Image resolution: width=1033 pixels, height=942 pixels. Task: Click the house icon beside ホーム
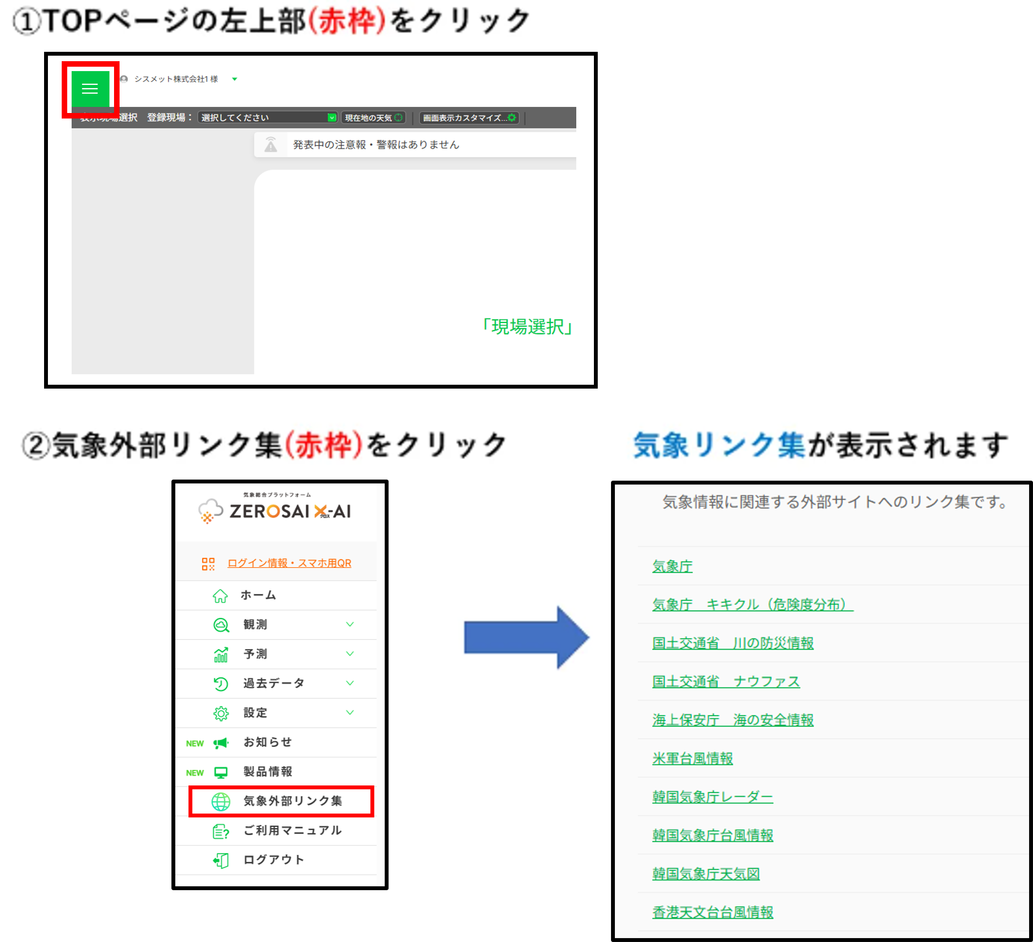coord(220,596)
